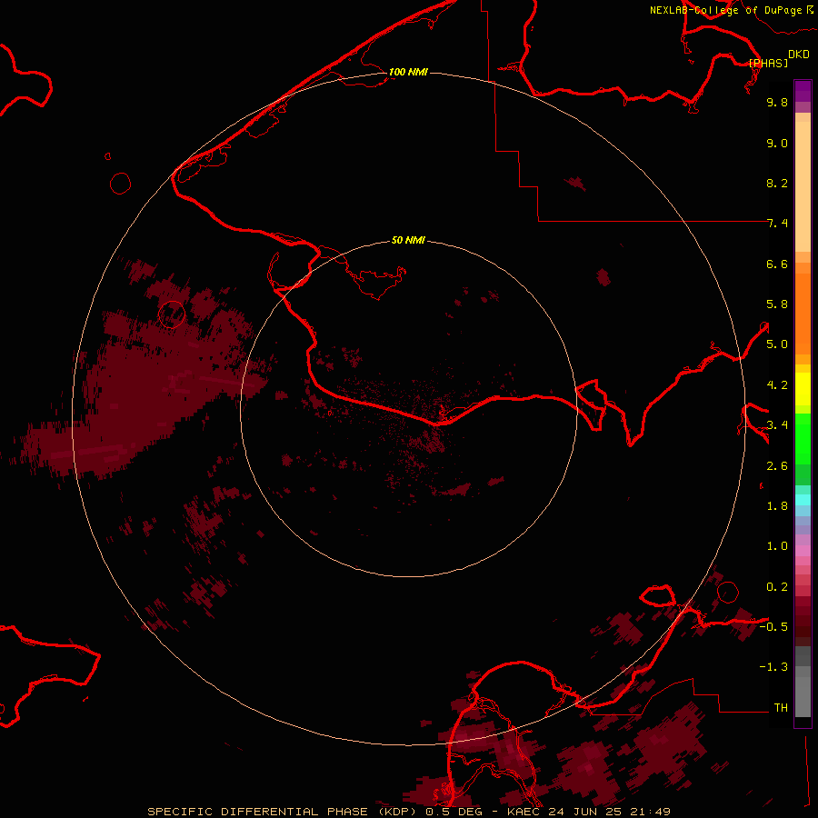This screenshot has height=818, width=818.
Task: Click the 0.2 value on the color scale
Action: [x=777, y=587]
